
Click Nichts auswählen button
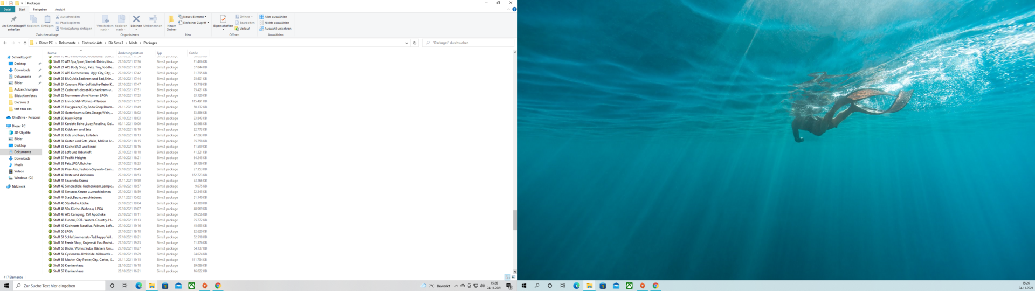pyautogui.click(x=274, y=23)
